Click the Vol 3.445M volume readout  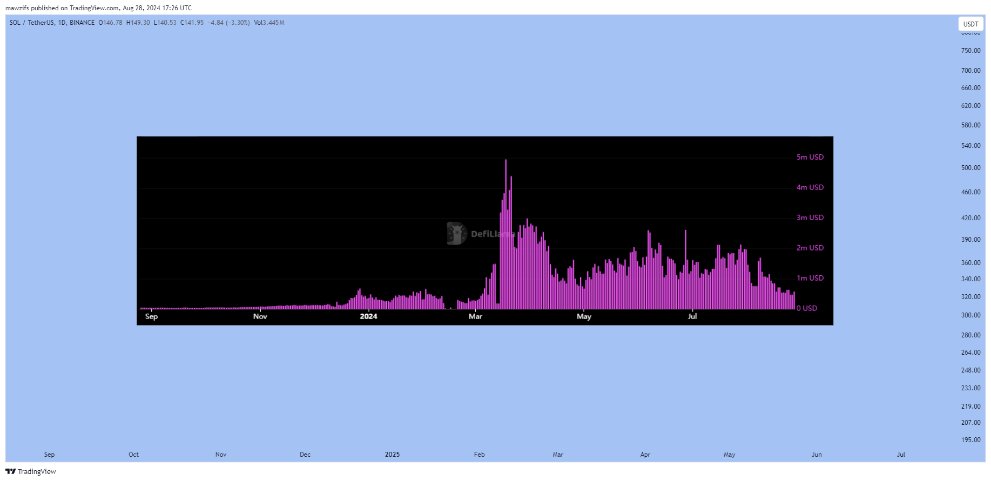click(269, 23)
